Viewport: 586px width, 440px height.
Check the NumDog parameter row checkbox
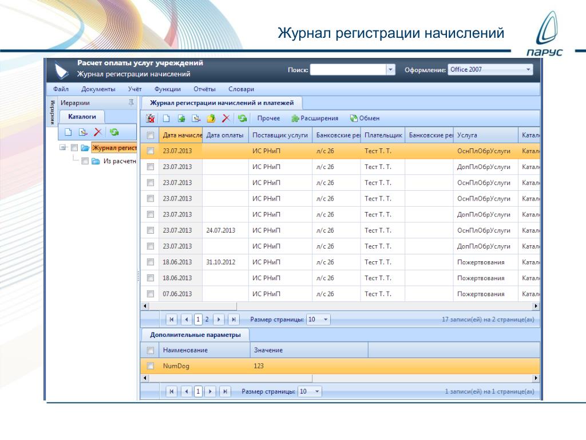tap(151, 366)
